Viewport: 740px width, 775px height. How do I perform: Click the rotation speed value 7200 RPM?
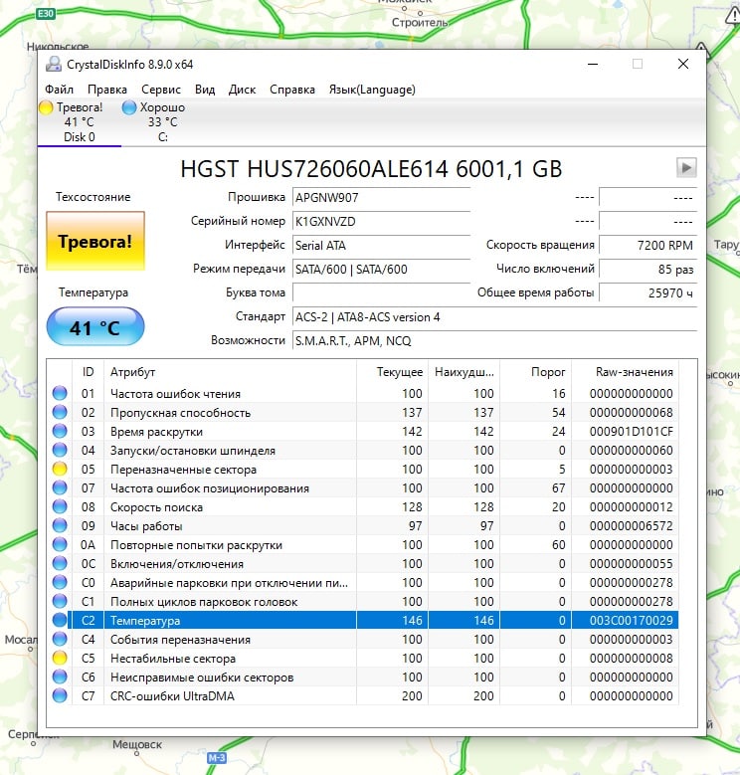pos(647,245)
